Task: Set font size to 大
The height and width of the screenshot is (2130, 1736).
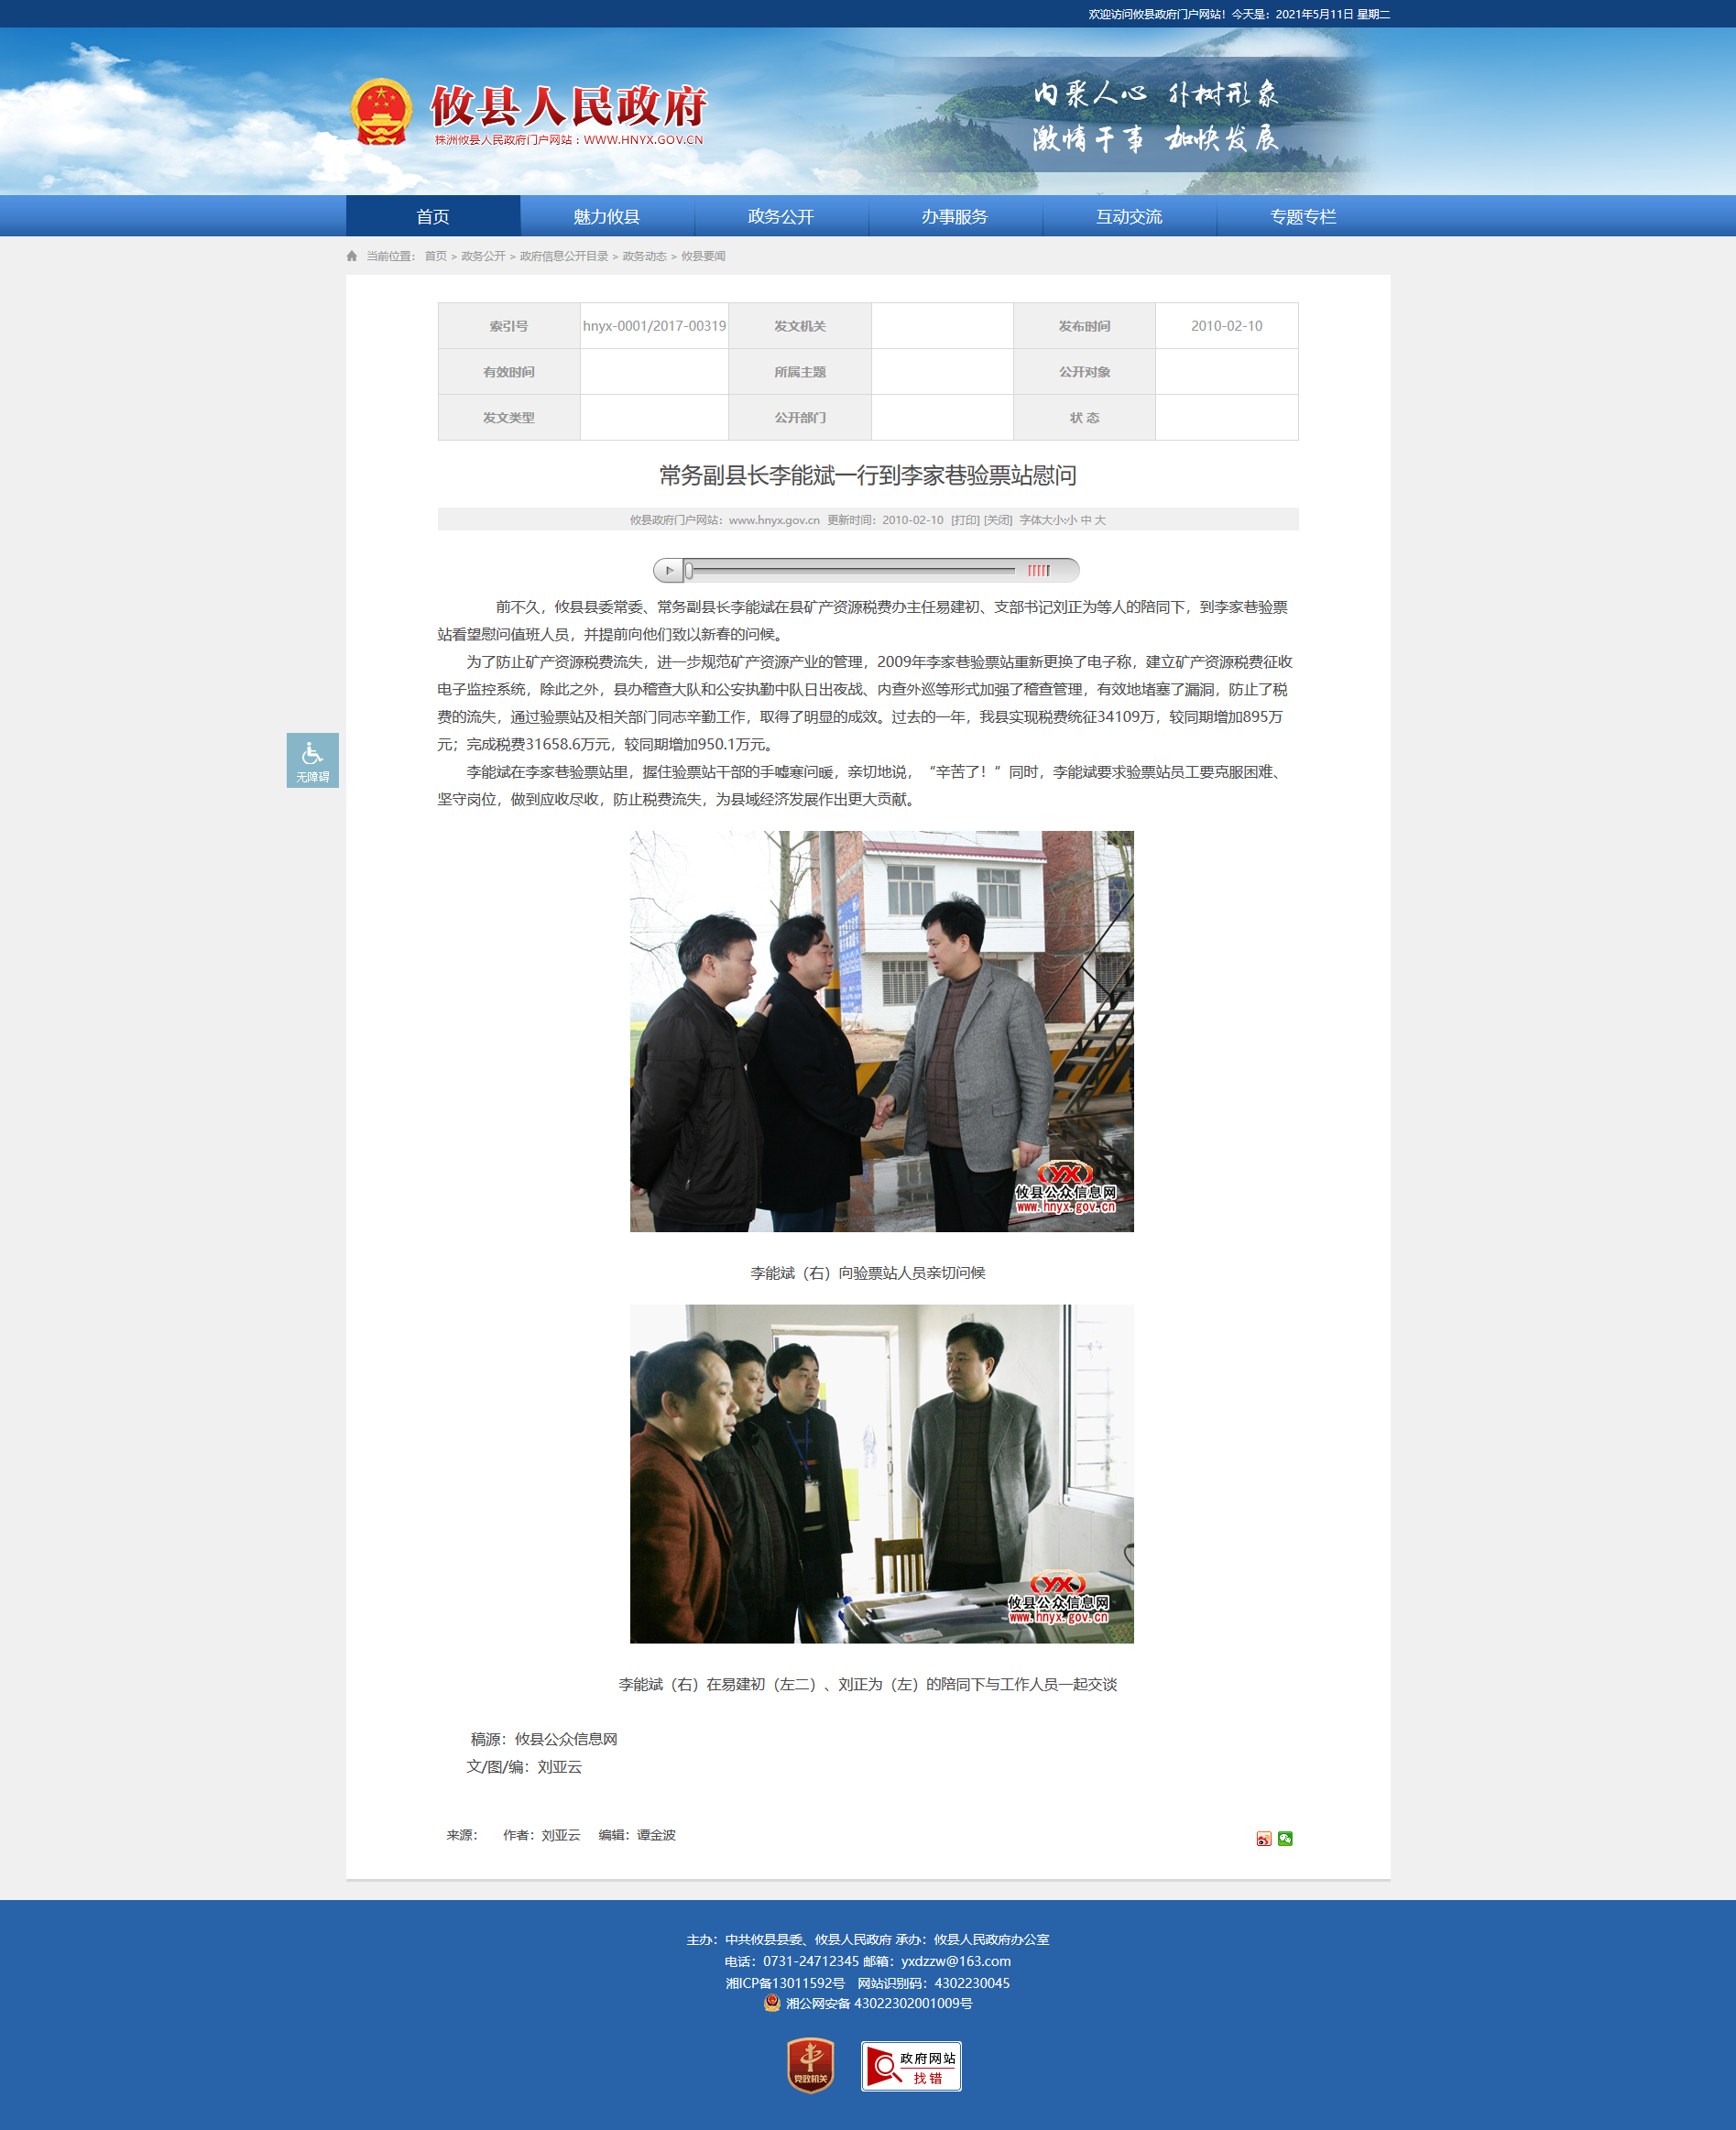Action: [1100, 520]
